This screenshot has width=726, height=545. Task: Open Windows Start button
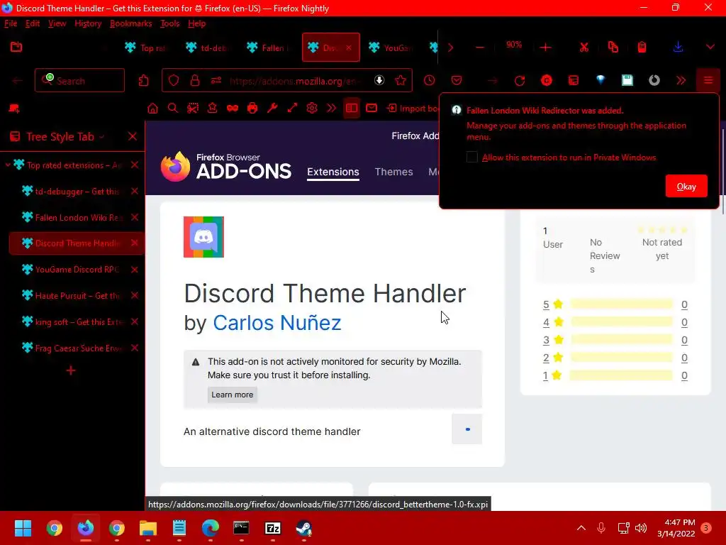point(23,528)
